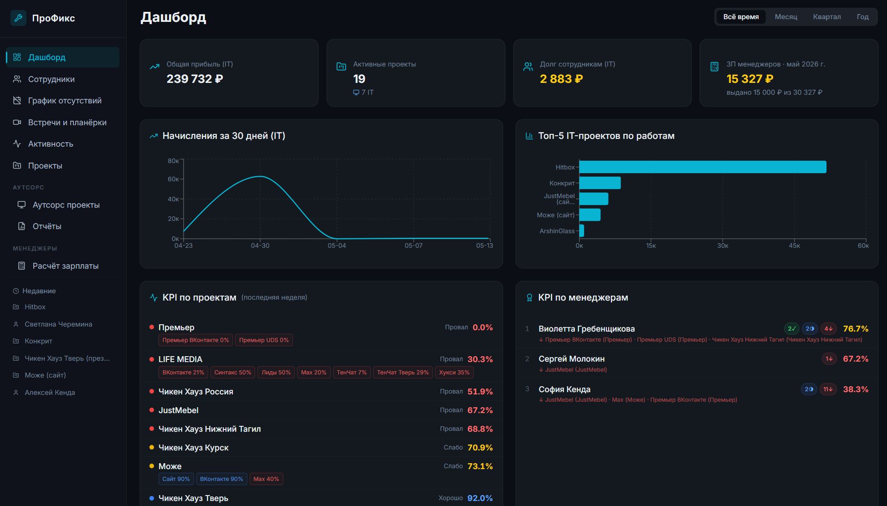The width and height of the screenshot is (887, 506).
Task: Click the folder icon next to Конкрит
Action: [x=16, y=341]
